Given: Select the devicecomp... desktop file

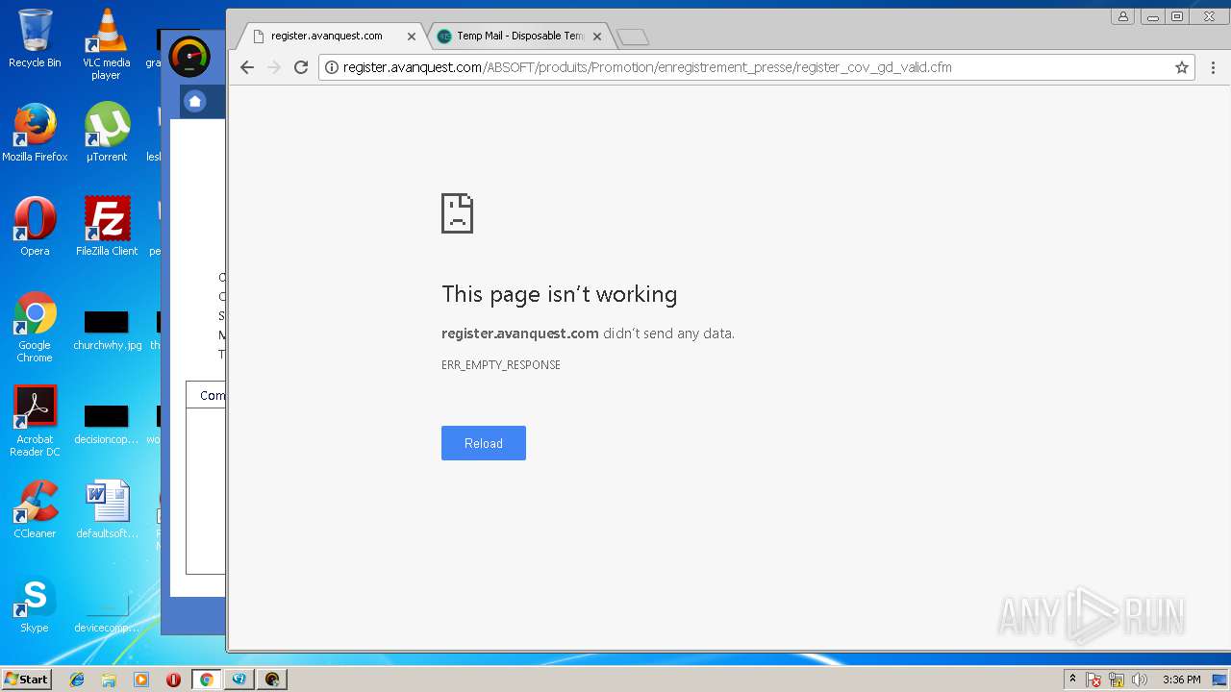Looking at the screenshot, I should 107,613.
